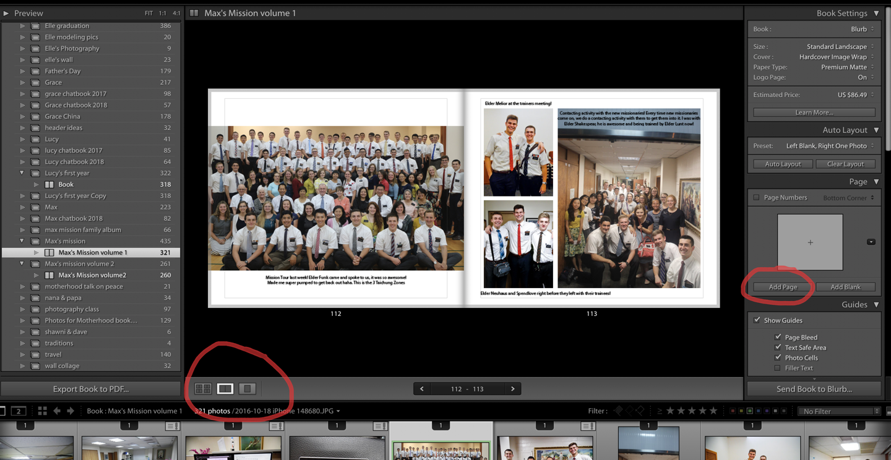Viewport: 891px width, 460px height.
Task: Go to next spread arrow
Action: pyautogui.click(x=512, y=389)
